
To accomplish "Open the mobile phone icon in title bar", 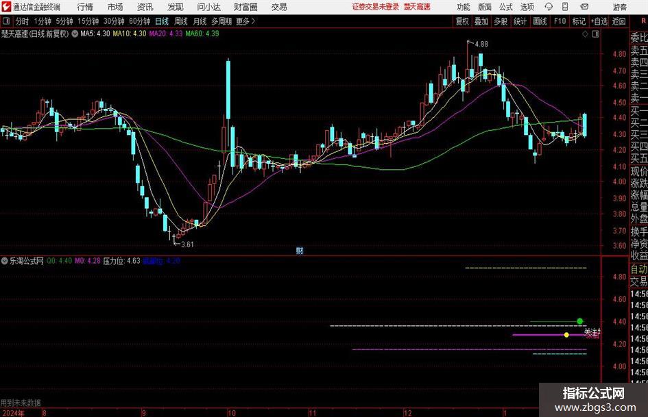I will (x=565, y=7).
